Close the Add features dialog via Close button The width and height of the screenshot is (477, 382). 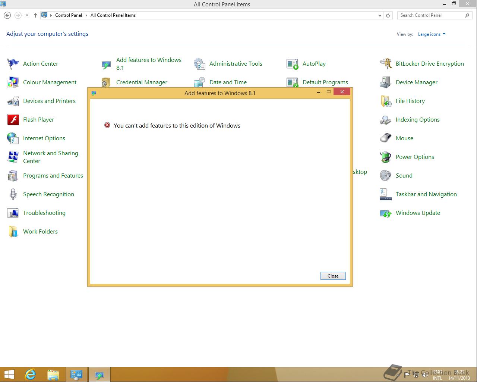(x=333, y=276)
